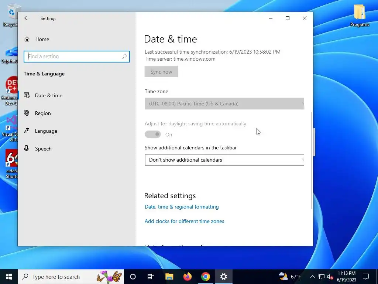Open Add clocks for different time zones

point(185,221)
